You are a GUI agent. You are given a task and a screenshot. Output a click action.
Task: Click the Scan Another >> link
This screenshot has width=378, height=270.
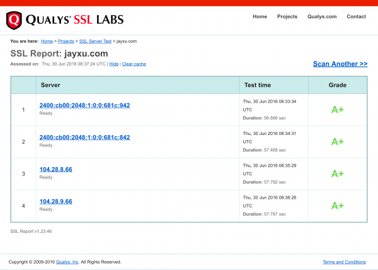point(340,64)
